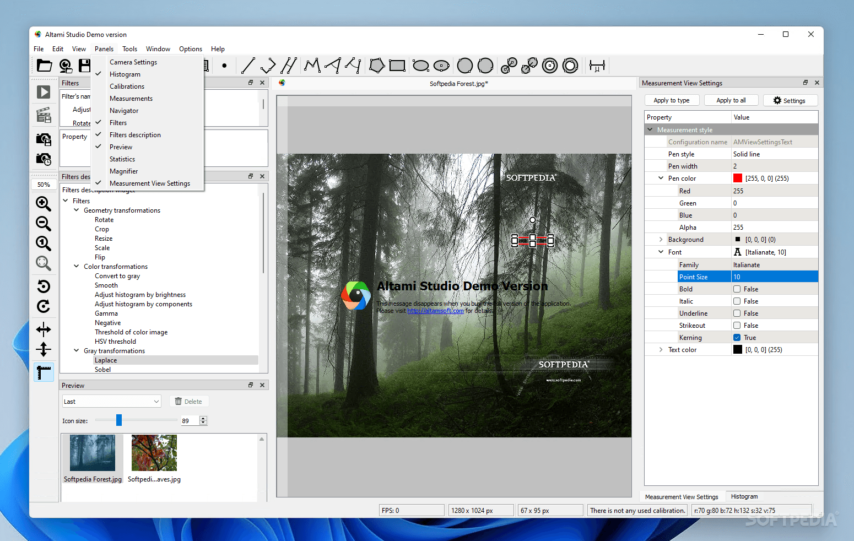Zoom out with the minus magnifier
The width and height of the screenshot is (854, 541).
point(44,223)
